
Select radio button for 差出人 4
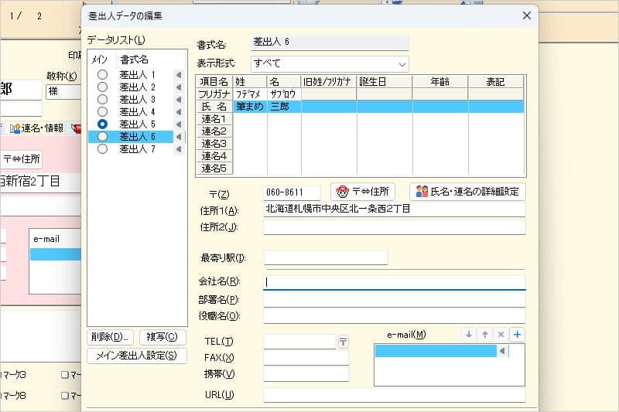tap(102, 111)
